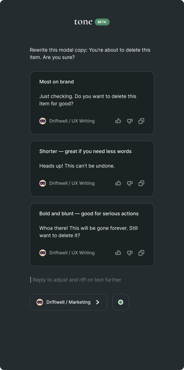Thumbs up the "Bold and blunt" suggestion
The width and height of the screenshot is (184, 370).
pyautogui.click(x=118, y=253)
